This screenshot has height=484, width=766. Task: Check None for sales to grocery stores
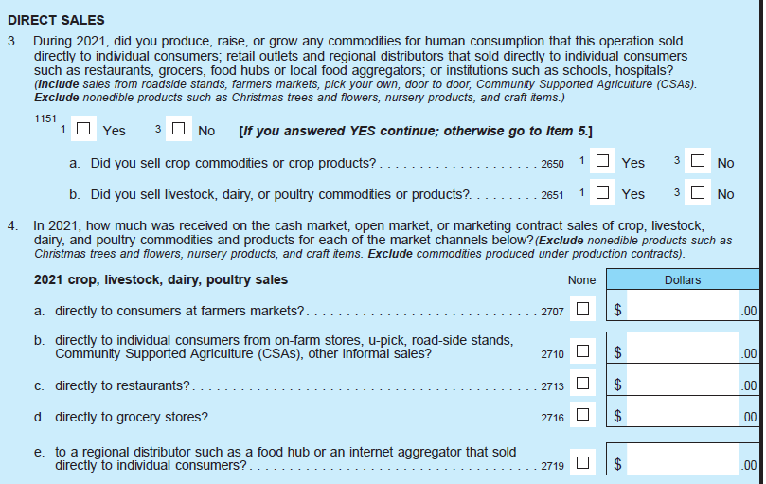[x=582, y=416]
